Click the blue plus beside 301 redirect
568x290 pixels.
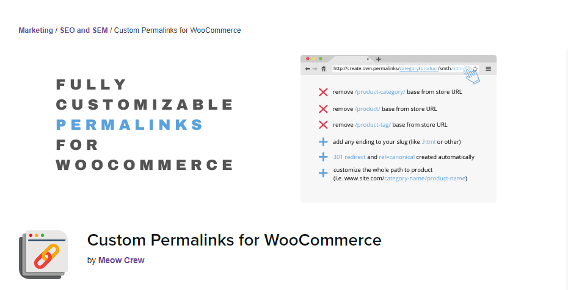tap(323, 157)
